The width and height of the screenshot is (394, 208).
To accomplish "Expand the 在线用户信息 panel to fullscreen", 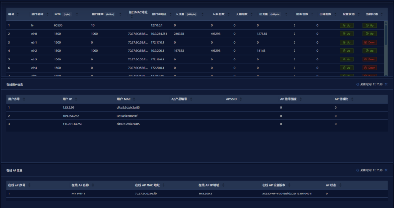I will tap(386, 84).
